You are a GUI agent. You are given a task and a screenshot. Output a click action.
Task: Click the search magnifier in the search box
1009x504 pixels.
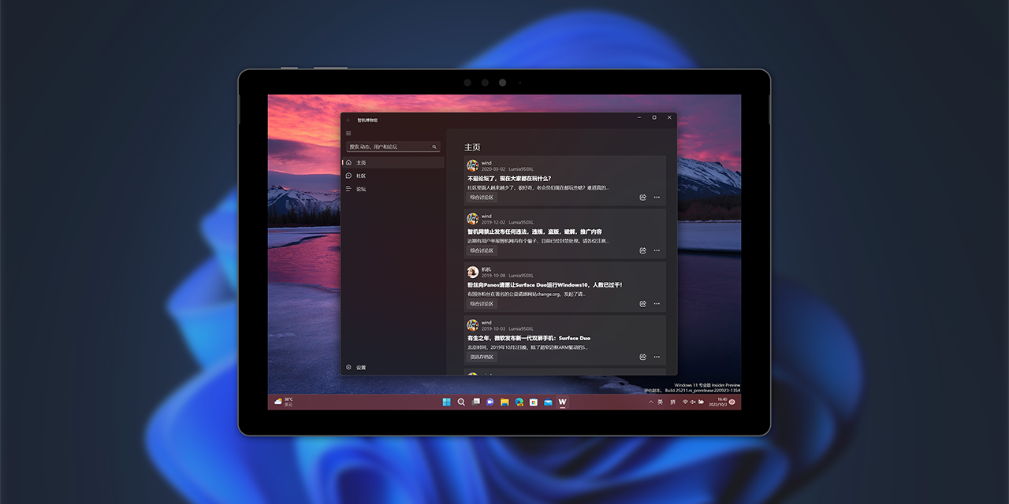point(434,146)
